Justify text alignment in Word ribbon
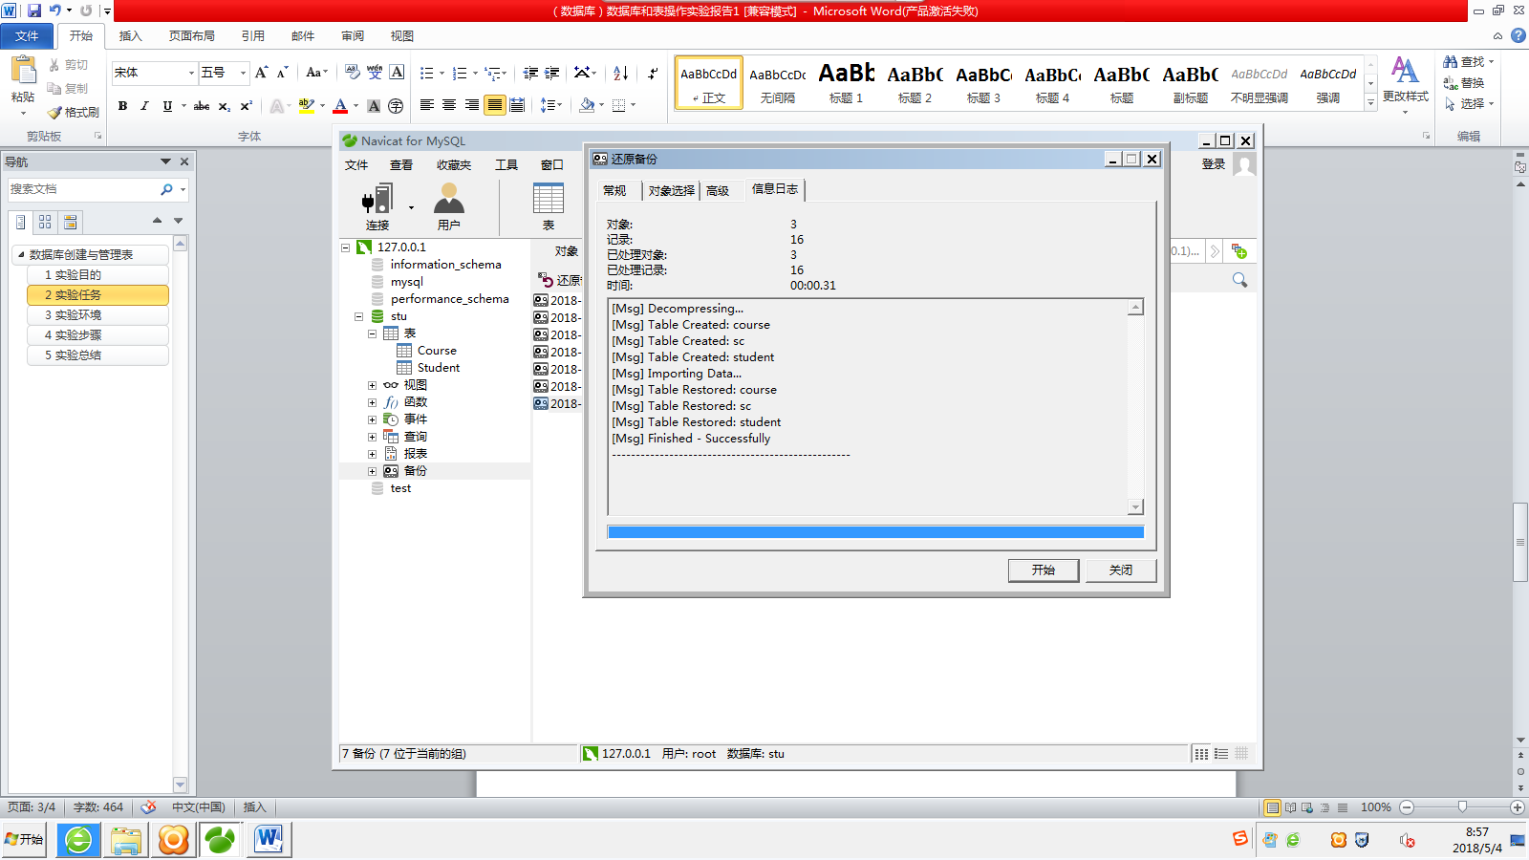Screen dimensions: 1529x860 click(x=494, y=105)
